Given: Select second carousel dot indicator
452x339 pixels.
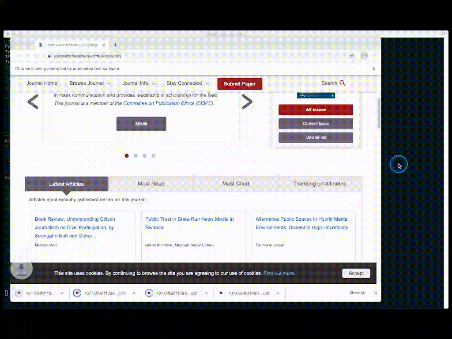Looking at the screenshot, I should (136, 156).
